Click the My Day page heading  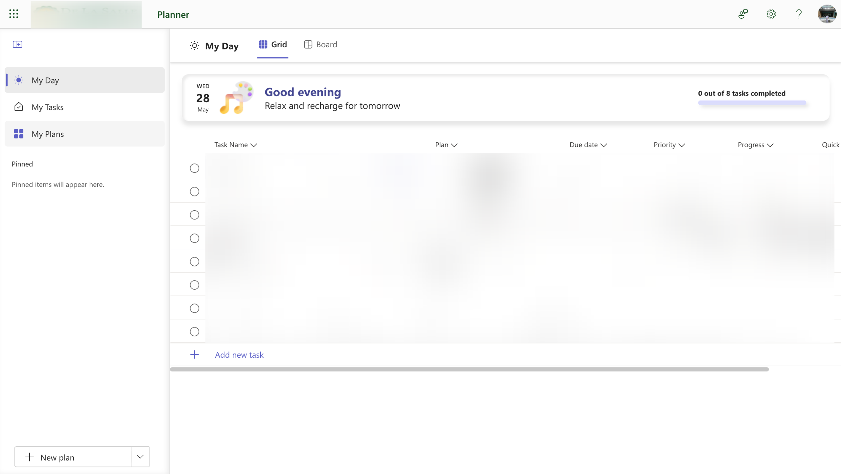(222, 46)
